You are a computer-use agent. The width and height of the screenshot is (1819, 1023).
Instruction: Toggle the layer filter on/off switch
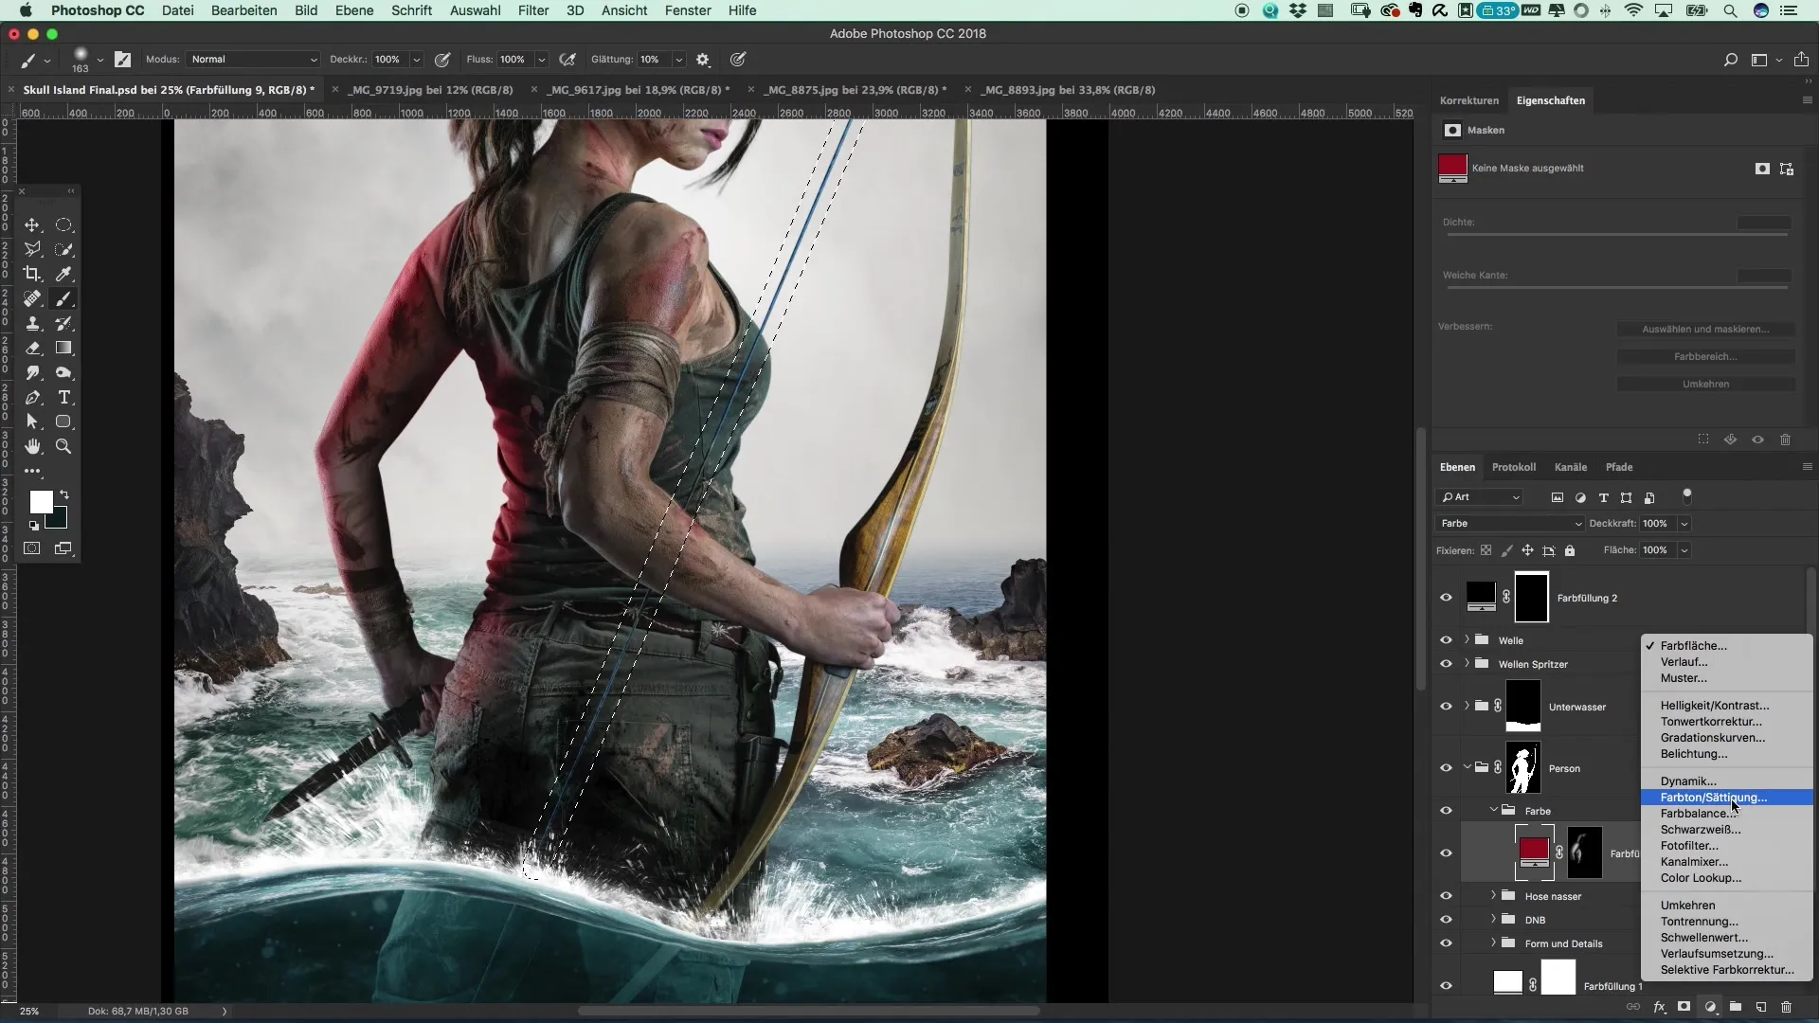point(1686,495)
